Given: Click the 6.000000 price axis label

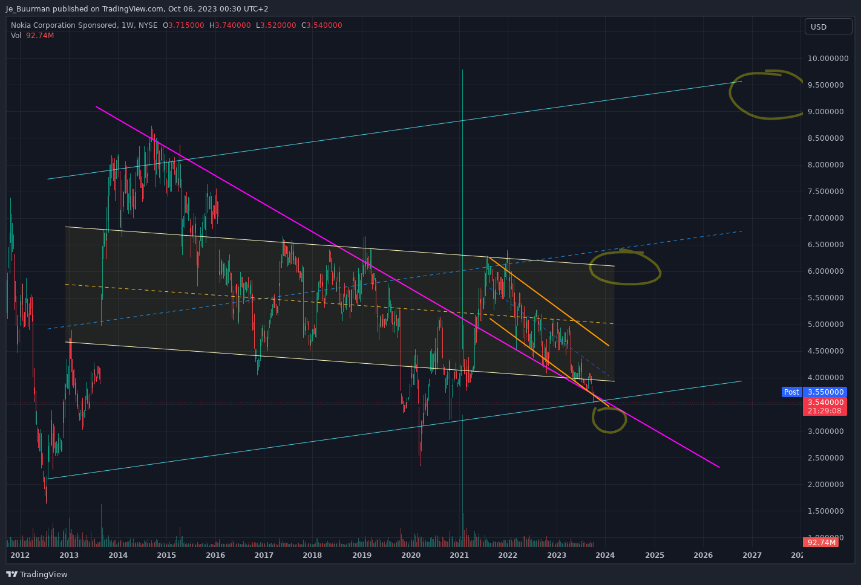Looking at the screenshot, I should click(x=825, y=271).
